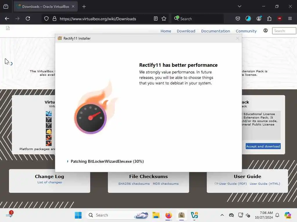
Task: Open MD5 checksums link
Action: click(166, 184)
